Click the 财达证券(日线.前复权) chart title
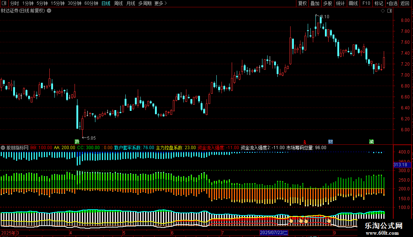 tap(23, 11)
